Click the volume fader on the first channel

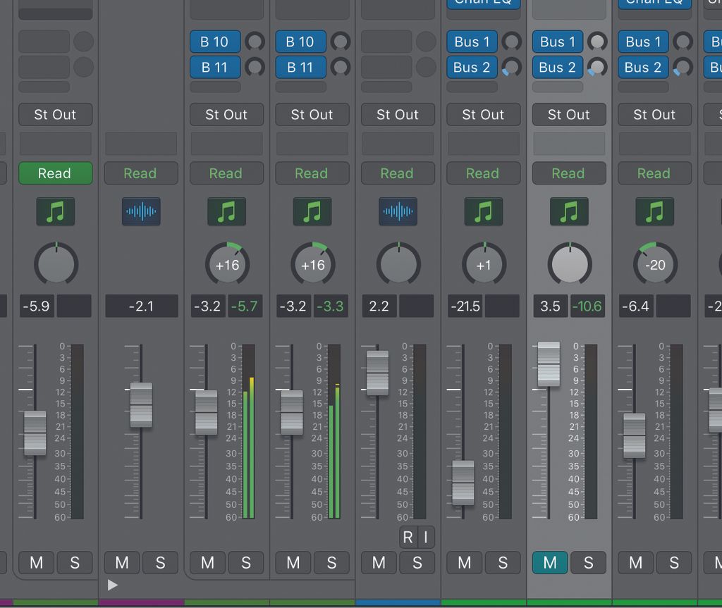coord(34,433)
